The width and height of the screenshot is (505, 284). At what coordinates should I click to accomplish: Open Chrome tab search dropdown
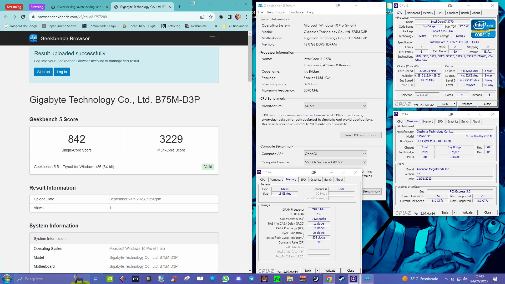point(210,4)
